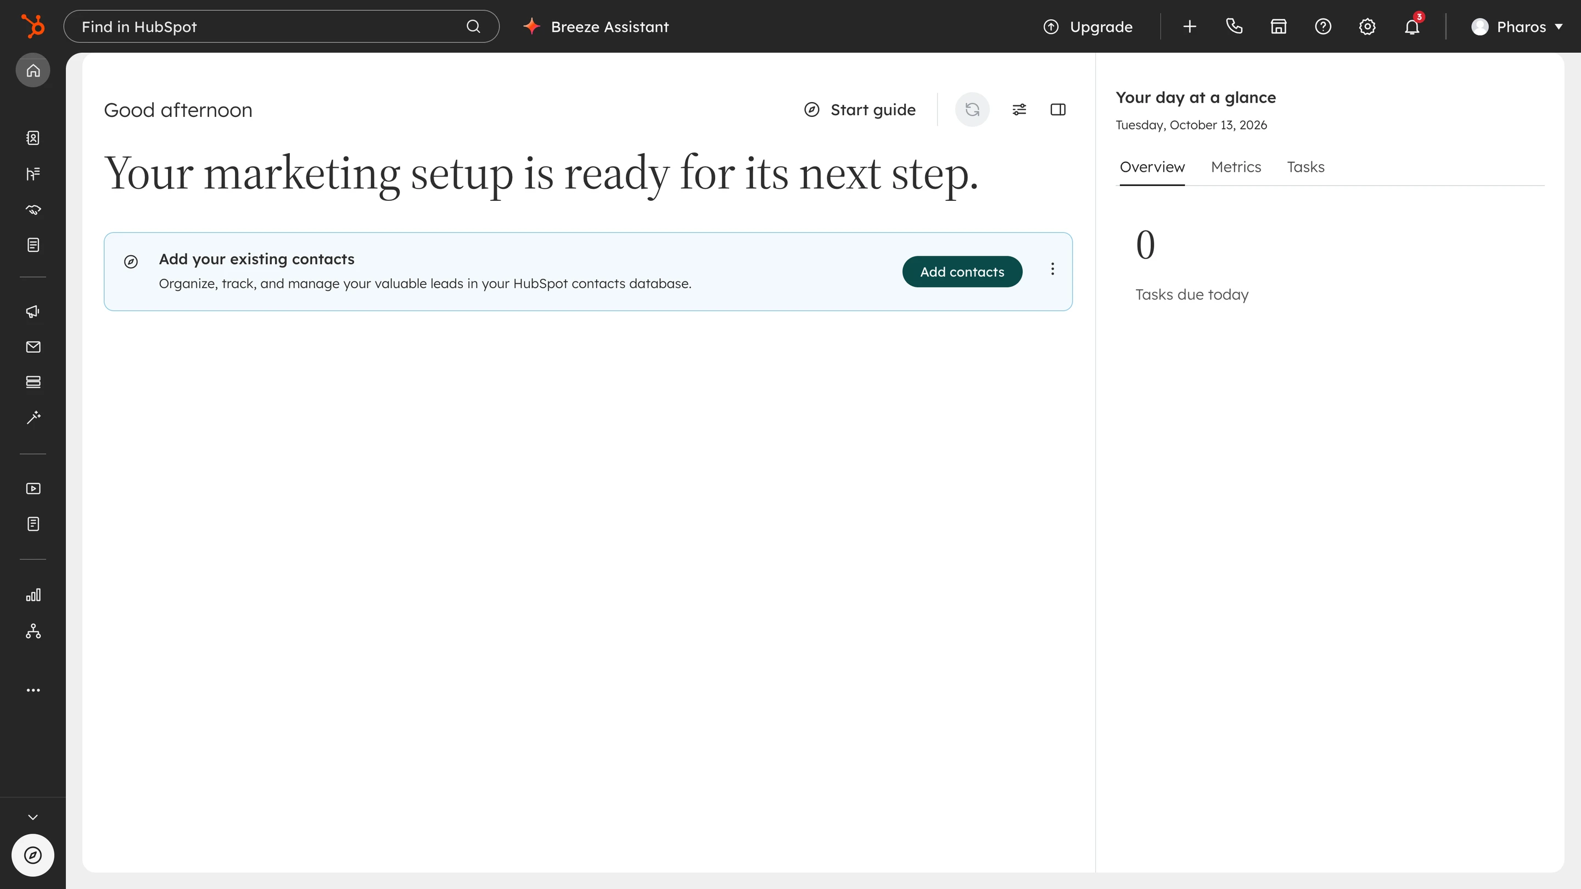
Task: Collapse the sidebar with chevron down
Action: point(33,817)
